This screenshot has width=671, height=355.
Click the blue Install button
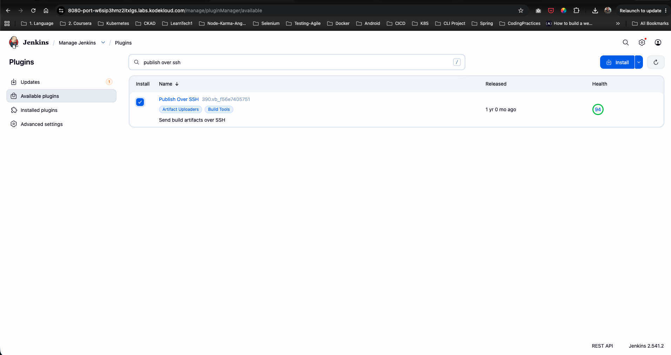coord(617,62)
